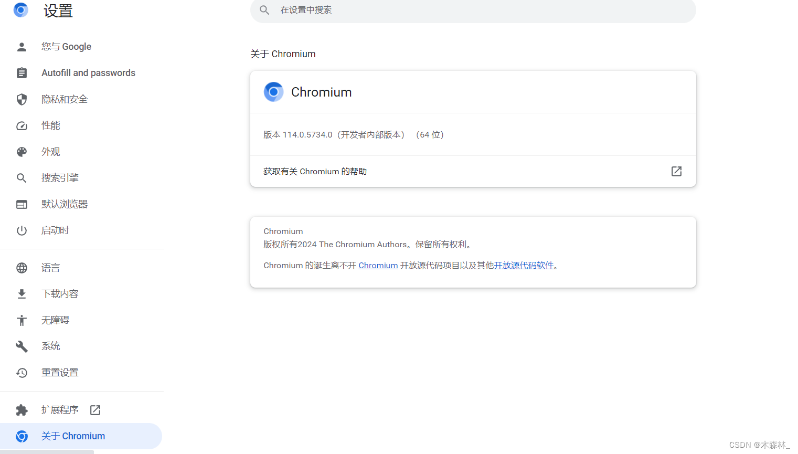Focus the 在设置中搜索 search field
798x454 pixels.
pos(473,10)
